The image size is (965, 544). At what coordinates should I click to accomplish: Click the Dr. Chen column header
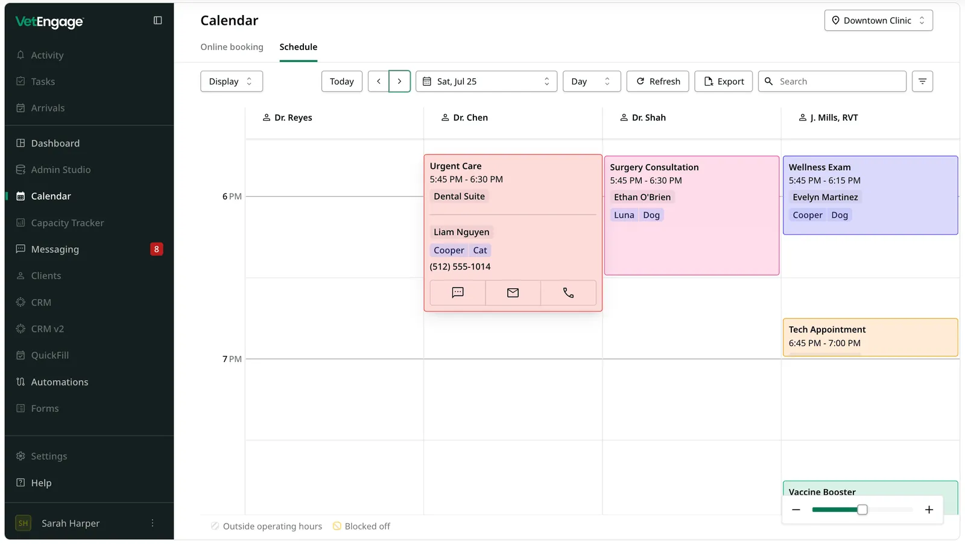464,118
